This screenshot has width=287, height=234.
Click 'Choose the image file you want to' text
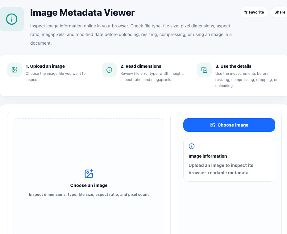pos(56,74)
